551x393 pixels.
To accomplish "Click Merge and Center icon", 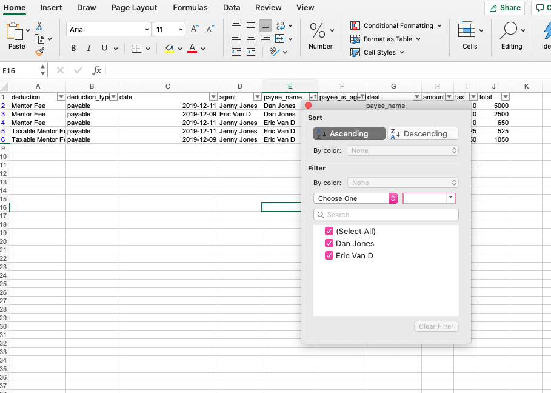I will tap(279, 39).
